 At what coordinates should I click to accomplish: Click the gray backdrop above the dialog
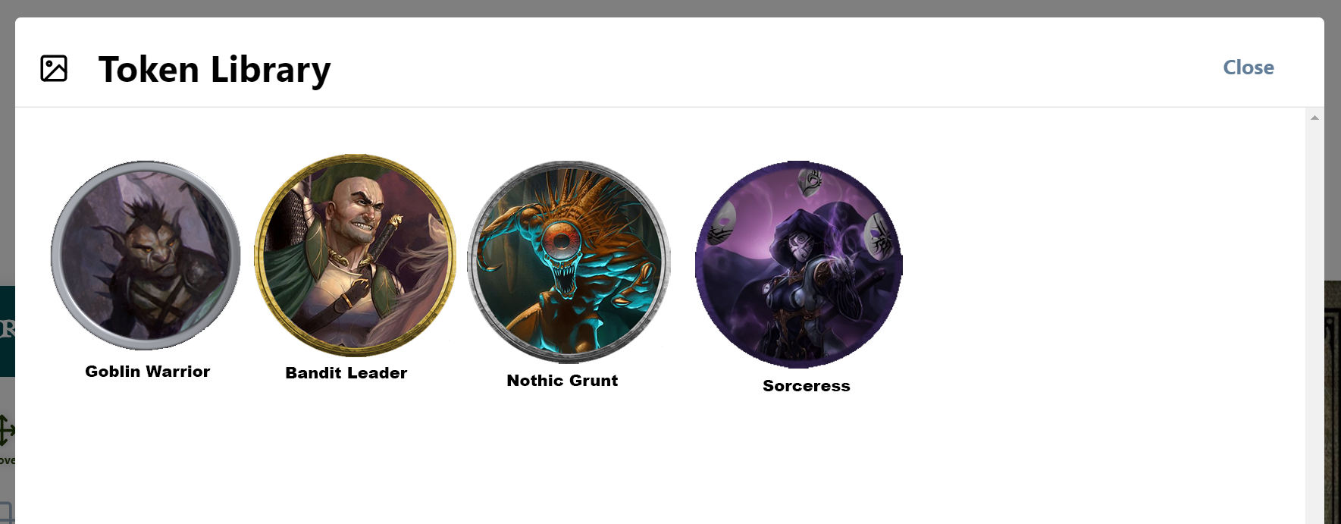click(670, 8)
